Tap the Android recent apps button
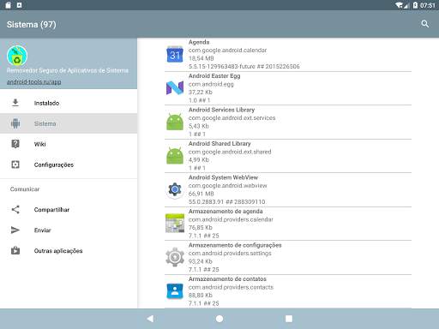The image size is (439, 329). click(289, 319)
